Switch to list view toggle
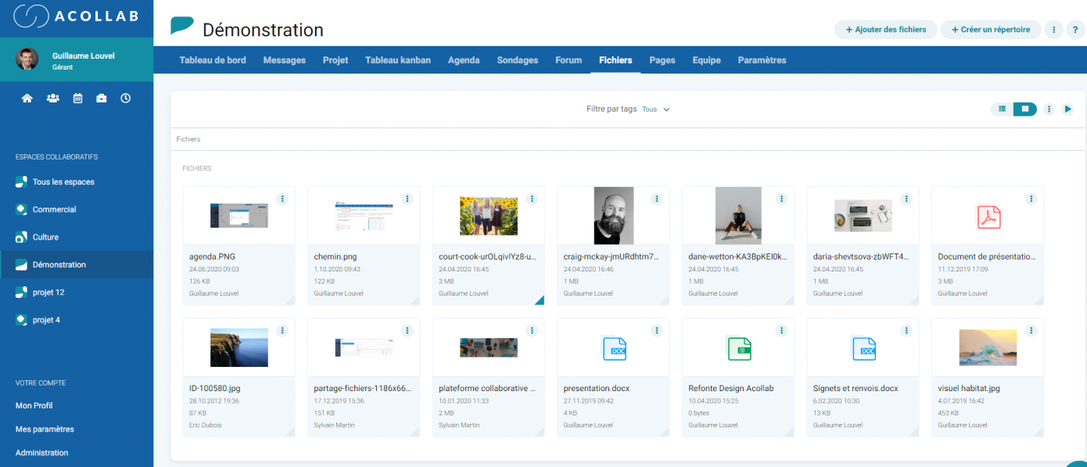 click(1002, 109)
